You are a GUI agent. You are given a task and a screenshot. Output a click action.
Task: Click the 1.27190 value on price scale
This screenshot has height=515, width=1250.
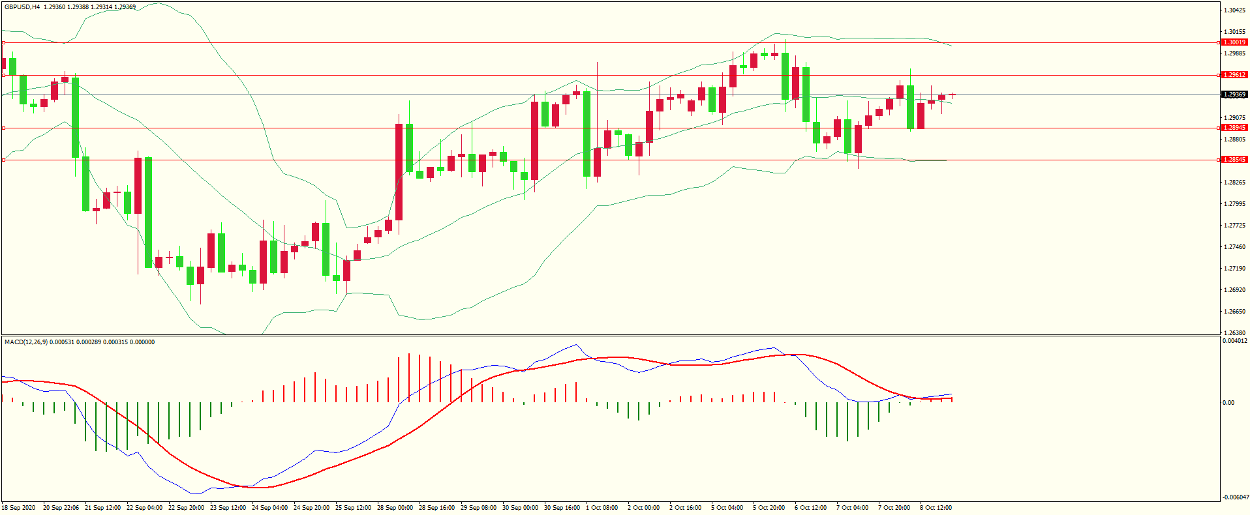pyautogui.click(x=1234, y=269)
